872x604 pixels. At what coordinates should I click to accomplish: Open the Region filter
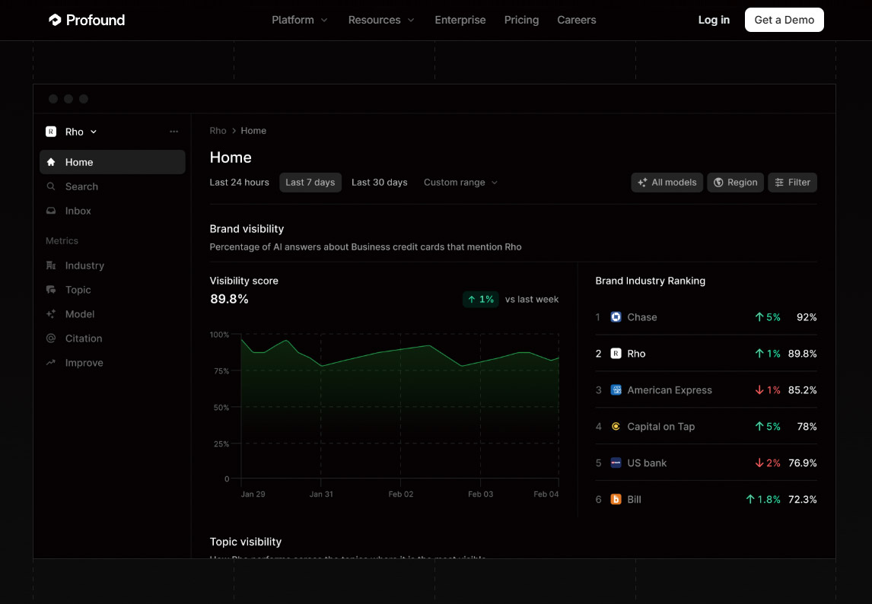coord(735,183)
